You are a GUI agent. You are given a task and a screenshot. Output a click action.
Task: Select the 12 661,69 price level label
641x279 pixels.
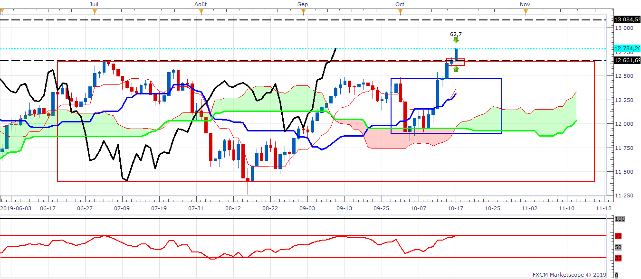627,60
